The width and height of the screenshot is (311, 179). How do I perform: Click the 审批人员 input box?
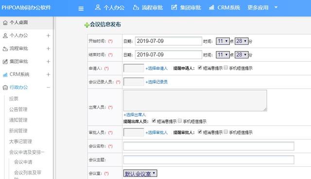pos(134,132)
